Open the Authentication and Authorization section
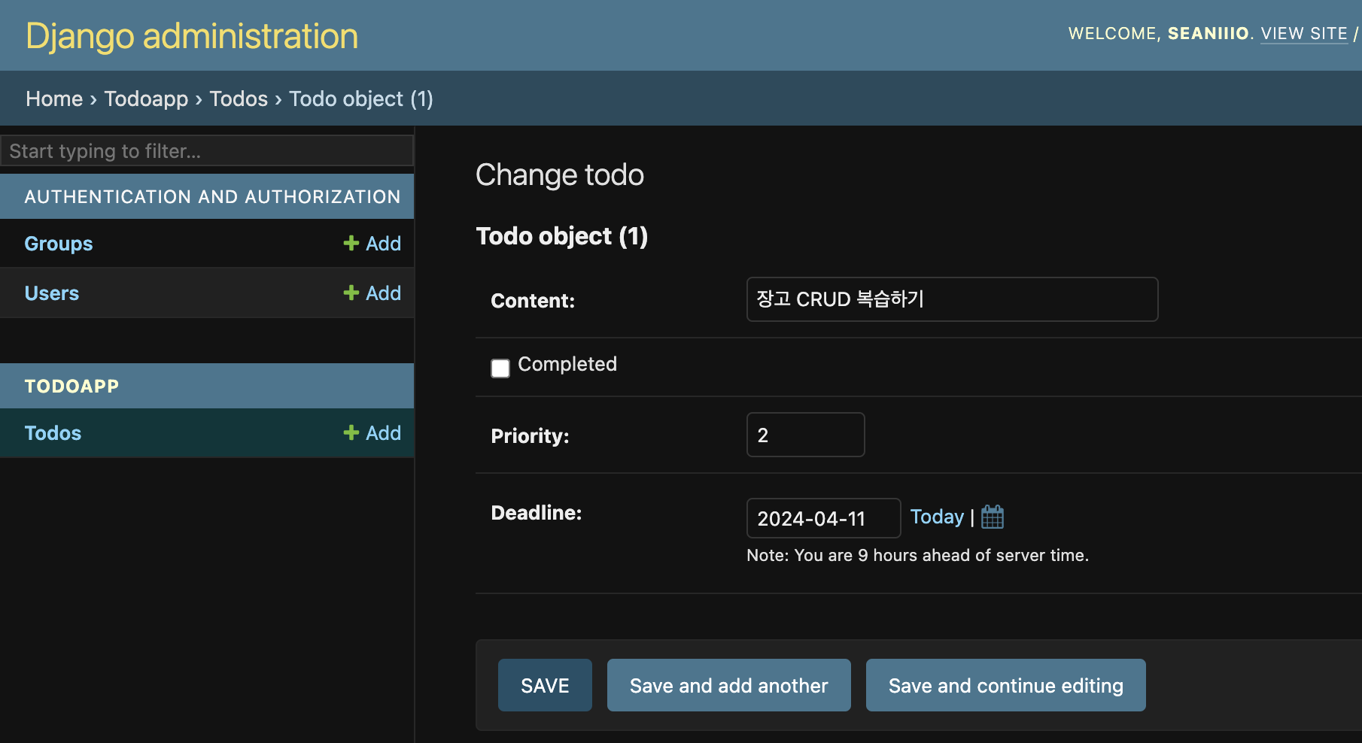The image size is (1362, 743). [x=212, y=197]
